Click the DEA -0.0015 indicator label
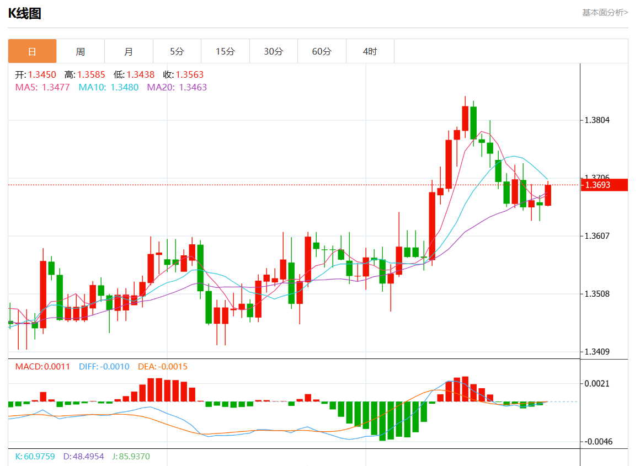 tap(162, 366)
